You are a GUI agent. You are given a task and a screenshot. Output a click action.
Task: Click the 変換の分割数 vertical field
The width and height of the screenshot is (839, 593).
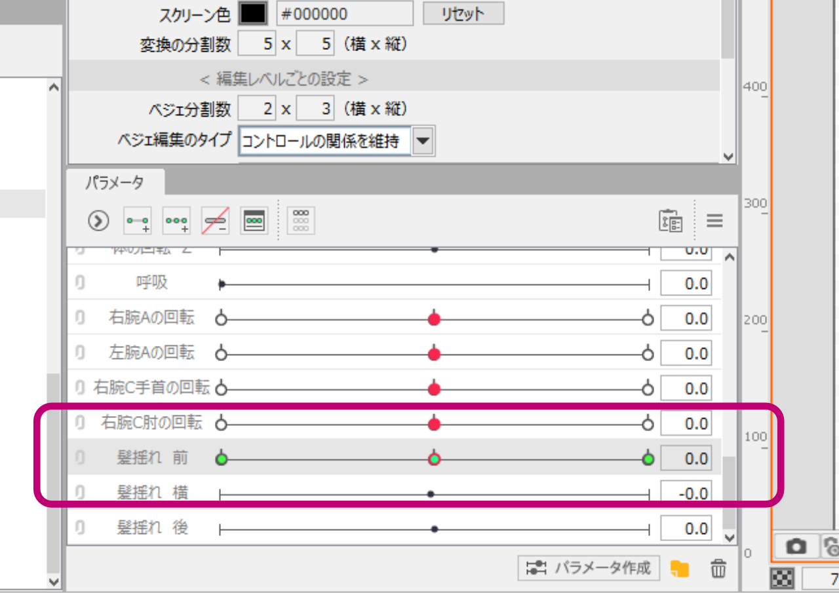pos(316,45)
